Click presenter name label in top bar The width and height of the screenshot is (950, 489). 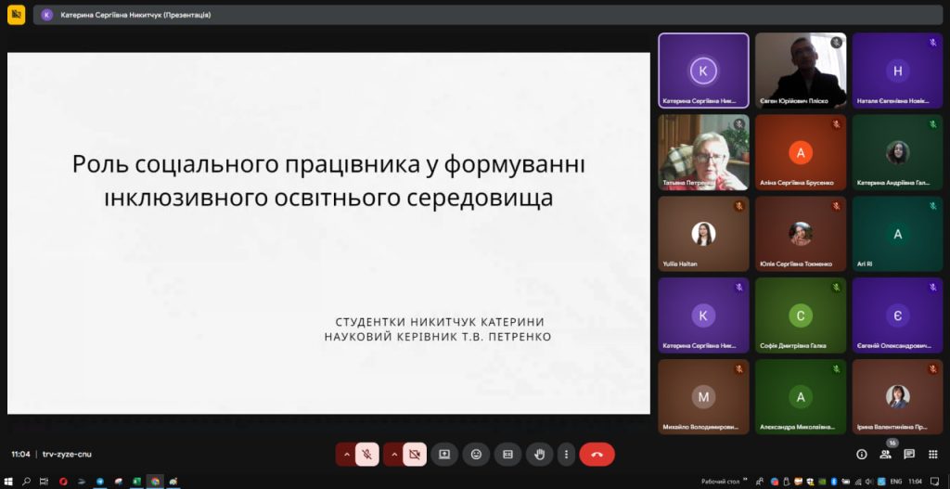tap(135, 15)
